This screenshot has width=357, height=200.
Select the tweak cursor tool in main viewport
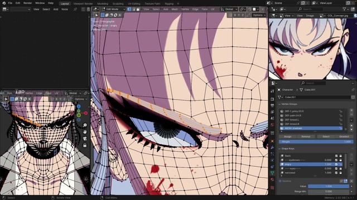click(x=97, y=15)
